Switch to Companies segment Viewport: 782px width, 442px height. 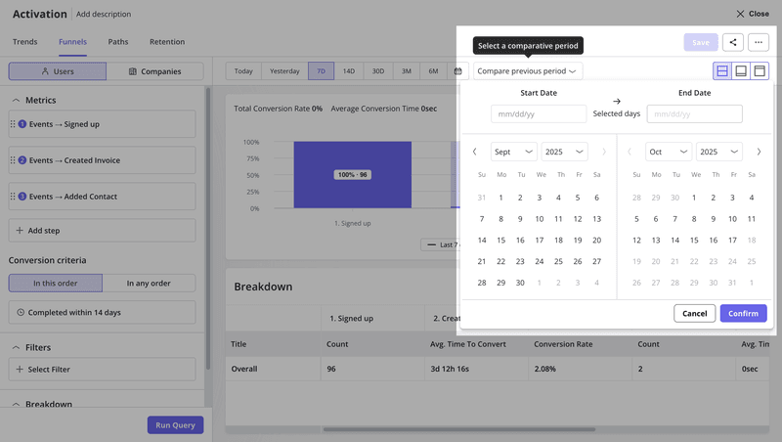tap(154, 71)
